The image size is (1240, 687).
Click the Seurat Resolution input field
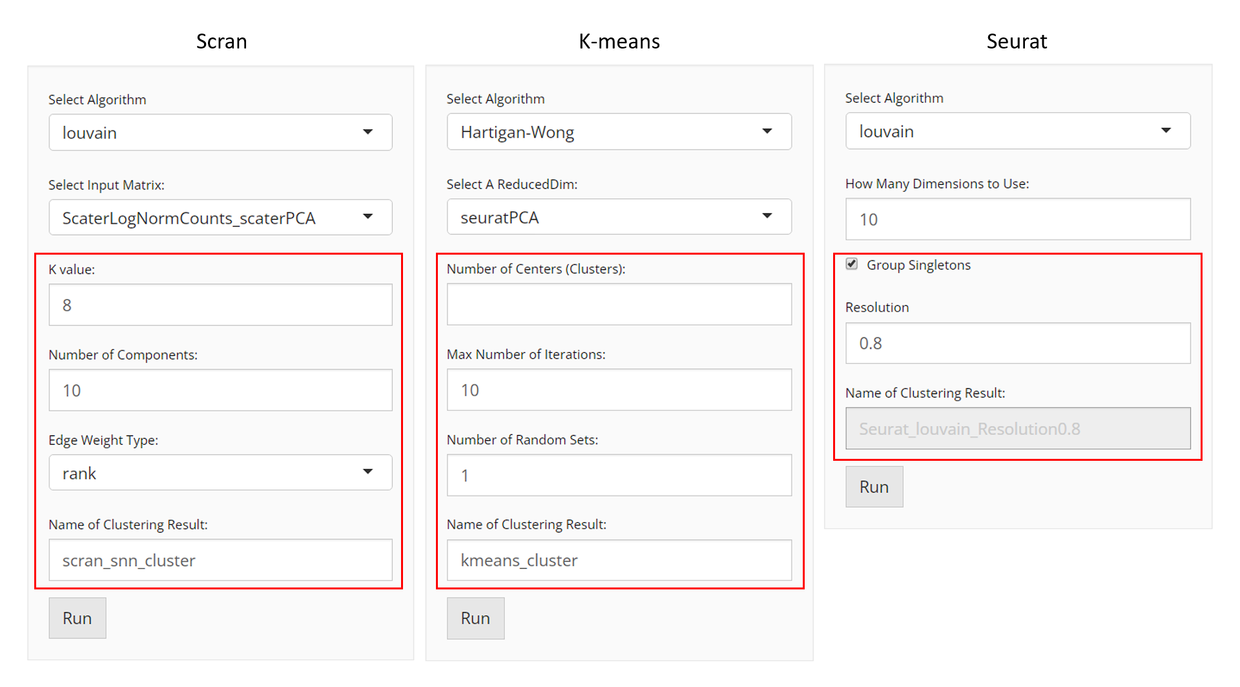(1017, 343)
